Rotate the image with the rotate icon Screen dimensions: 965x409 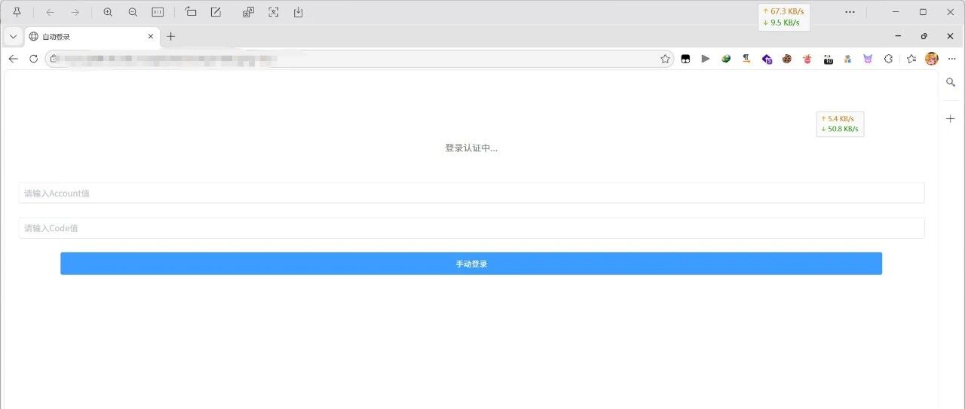(x=191, y=12)
